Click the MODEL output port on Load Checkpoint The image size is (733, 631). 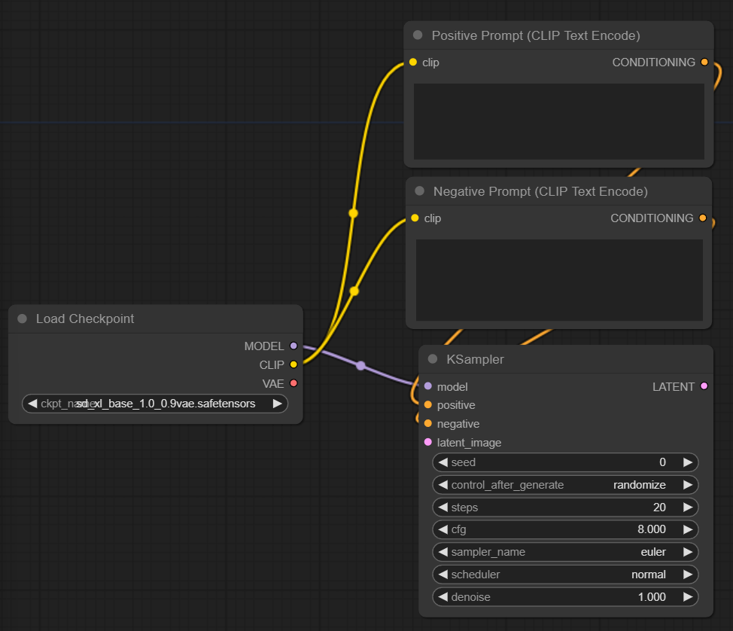[293, 346]
